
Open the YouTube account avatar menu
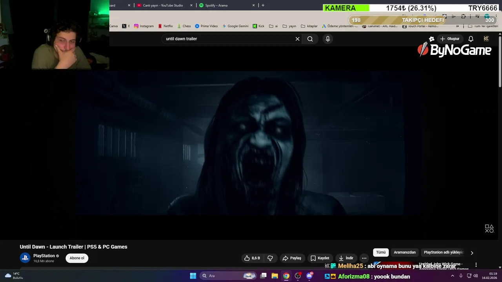(486, 39)
